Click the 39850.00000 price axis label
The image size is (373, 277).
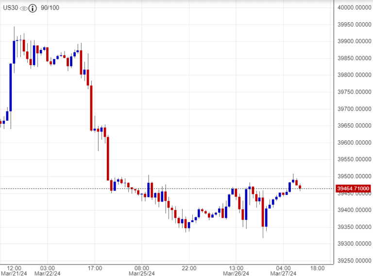[x=354, y=58]
